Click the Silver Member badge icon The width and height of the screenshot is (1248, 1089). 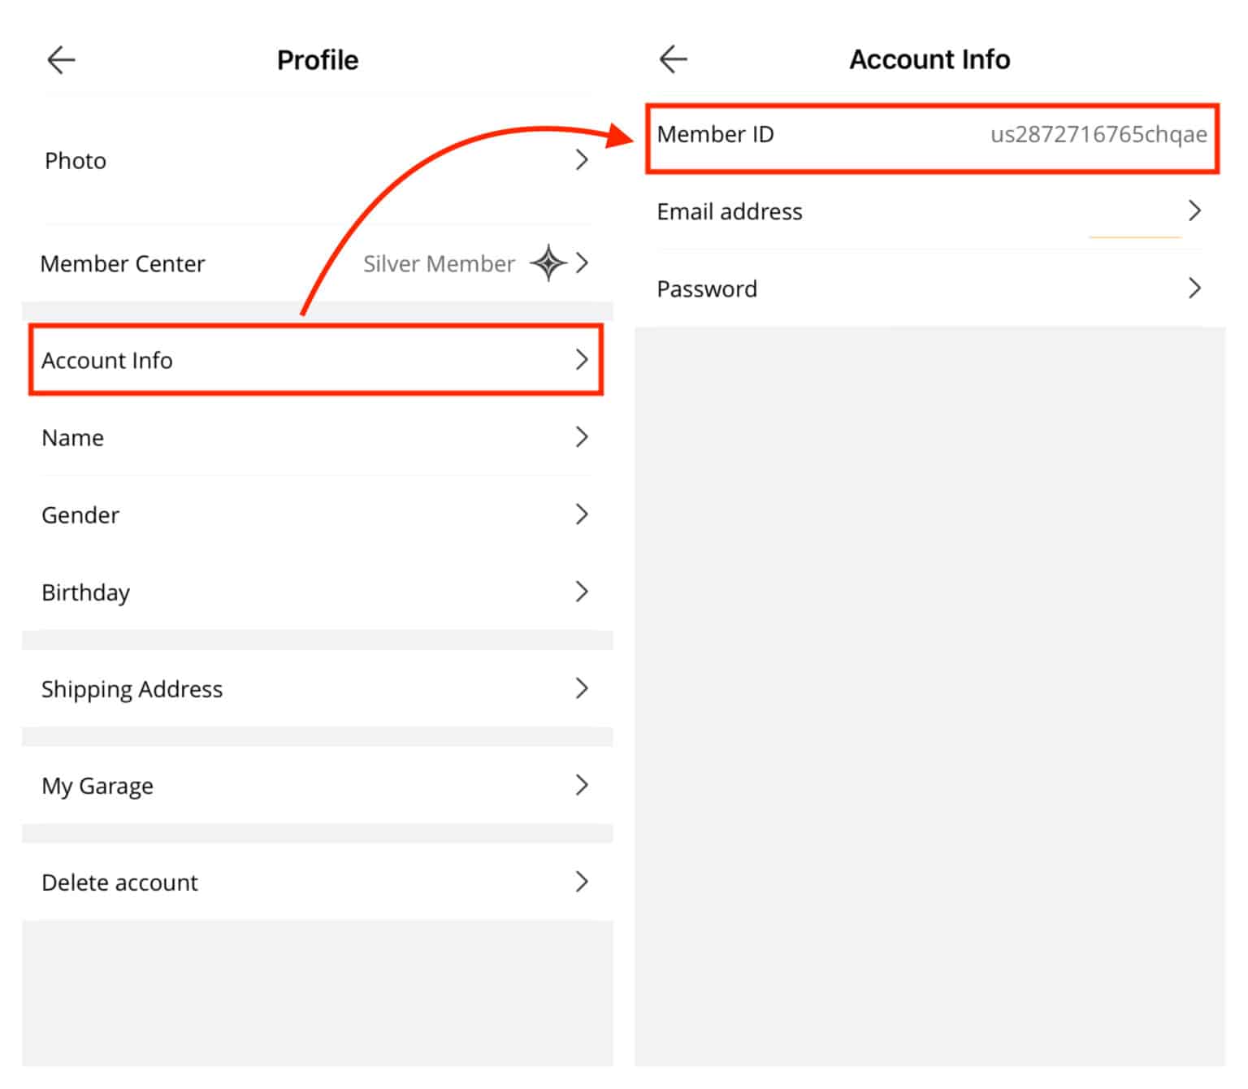[549, 262]
